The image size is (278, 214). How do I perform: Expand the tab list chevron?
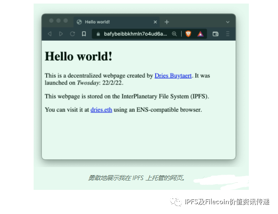click(228, 22)
